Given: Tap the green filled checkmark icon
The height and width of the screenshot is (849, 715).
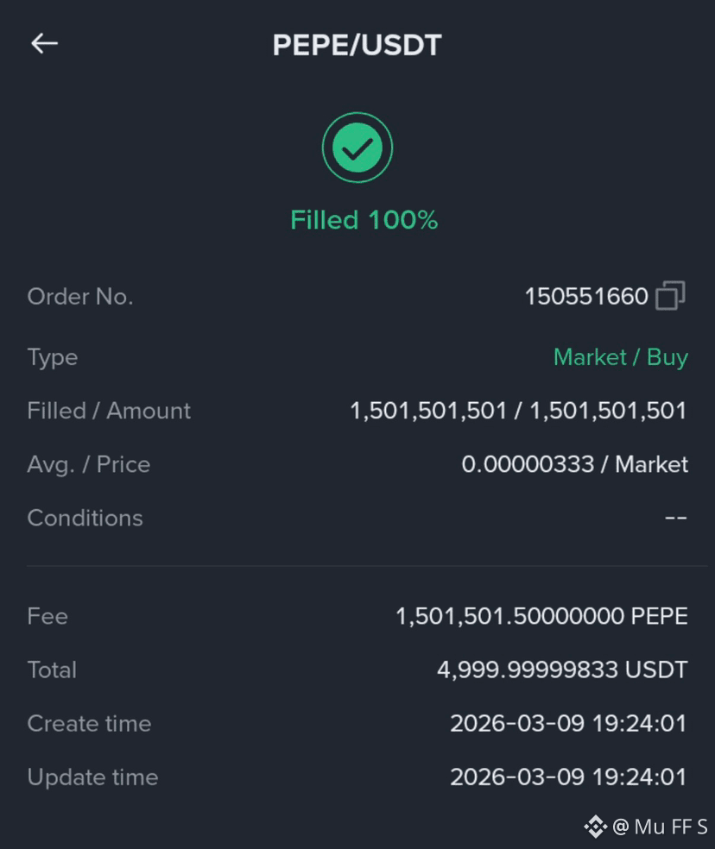Looking at the screenshot, I should (357, 148).
